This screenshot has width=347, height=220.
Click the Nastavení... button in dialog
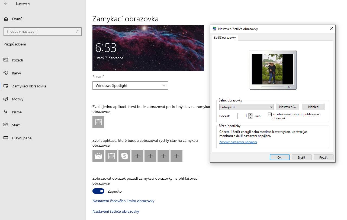point(288,107)
